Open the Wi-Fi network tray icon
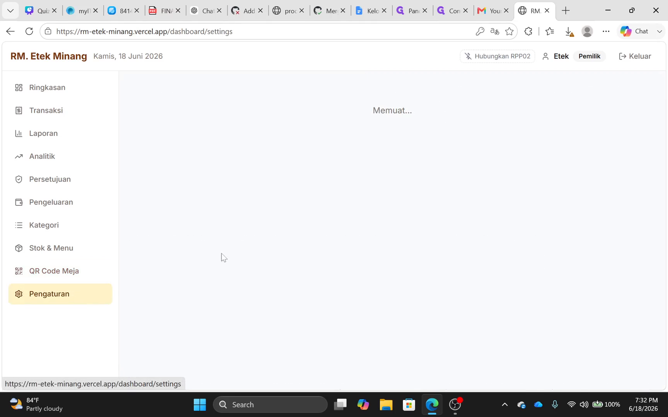 [571, 405]
